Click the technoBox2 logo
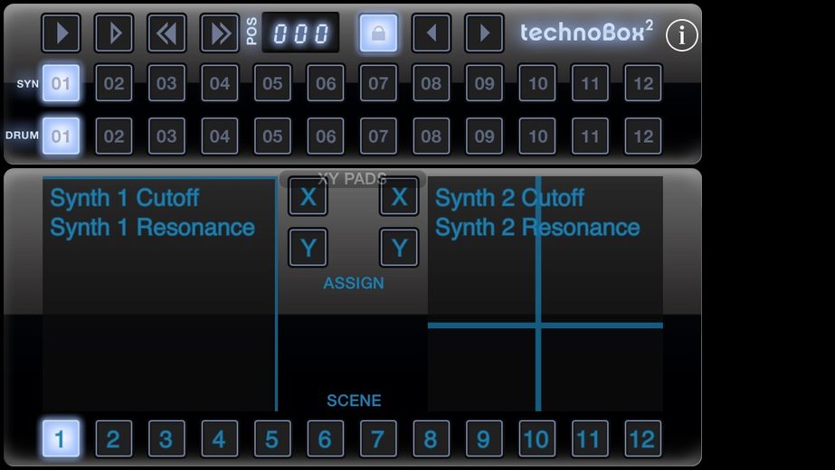The height and width of the screenshot is (470, 835). tap(586, 33)
